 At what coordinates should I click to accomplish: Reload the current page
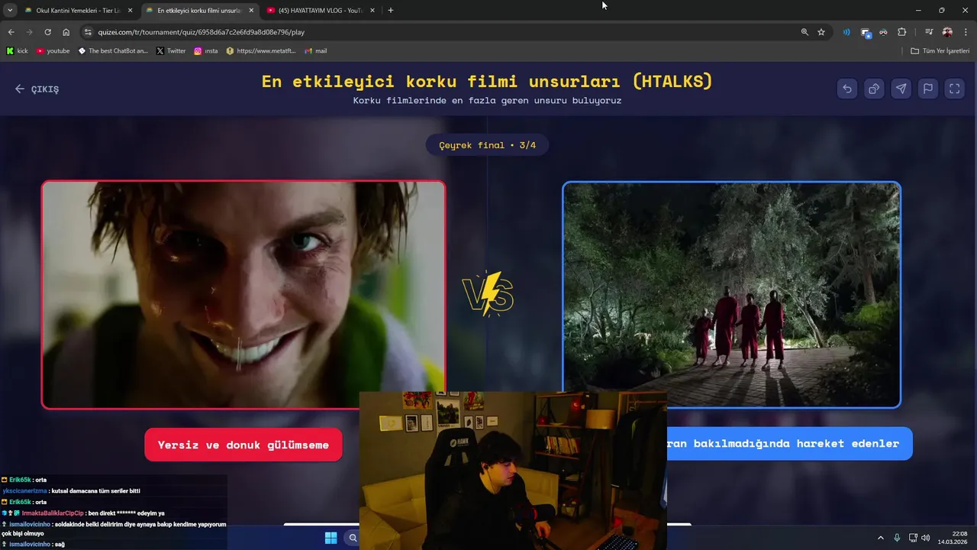tap(47, 32)
